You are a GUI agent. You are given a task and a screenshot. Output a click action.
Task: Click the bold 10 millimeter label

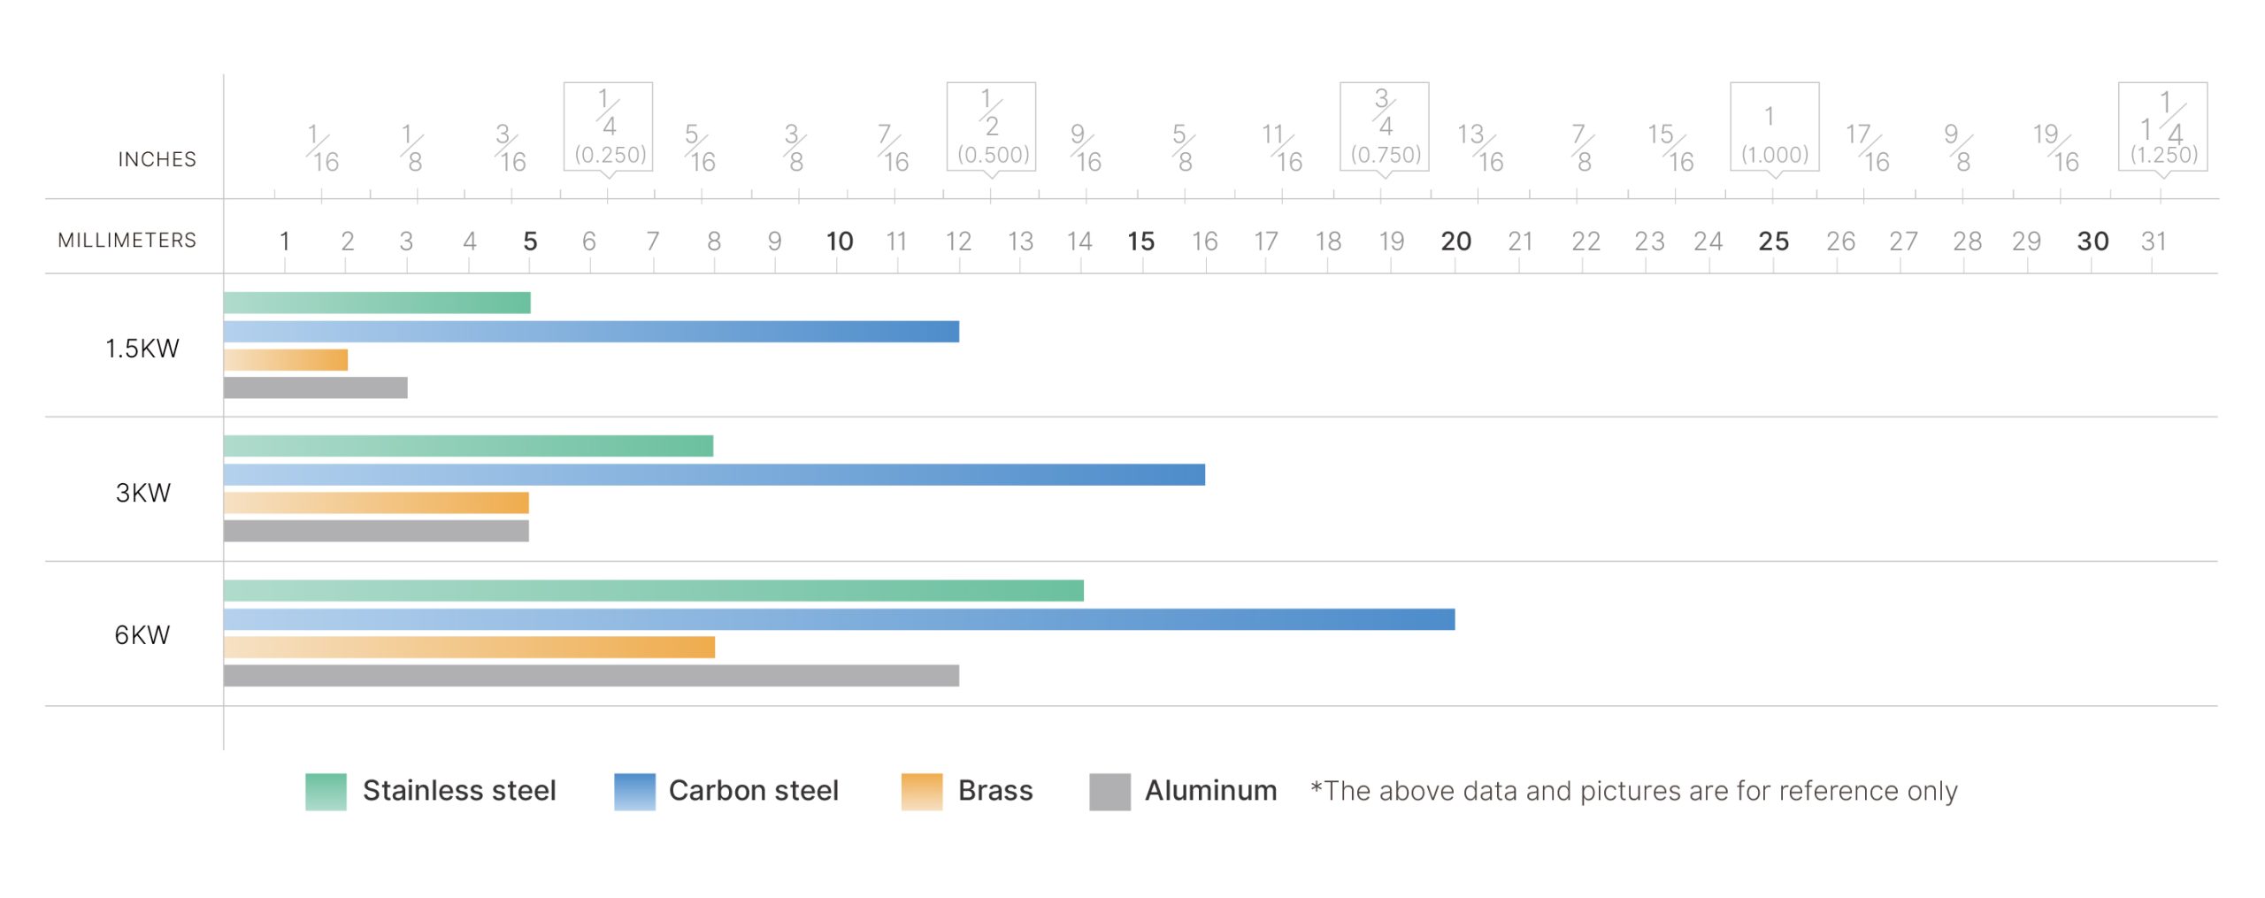[840, 242]
